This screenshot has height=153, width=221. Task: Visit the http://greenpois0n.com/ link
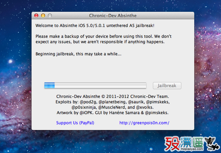coord(144,123)
